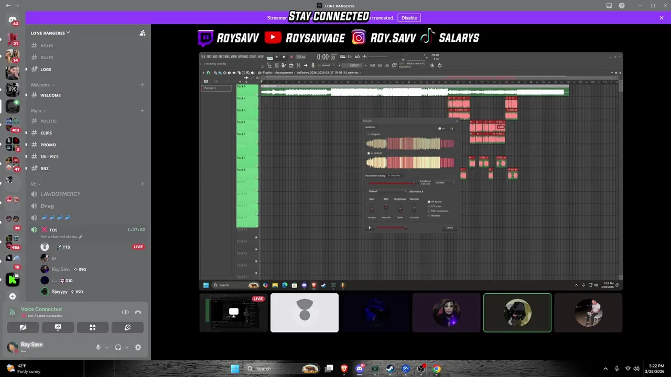Open the Discord help question icon
The height and width of the screenshot is (377, 671).
click(x=622, y=6)
